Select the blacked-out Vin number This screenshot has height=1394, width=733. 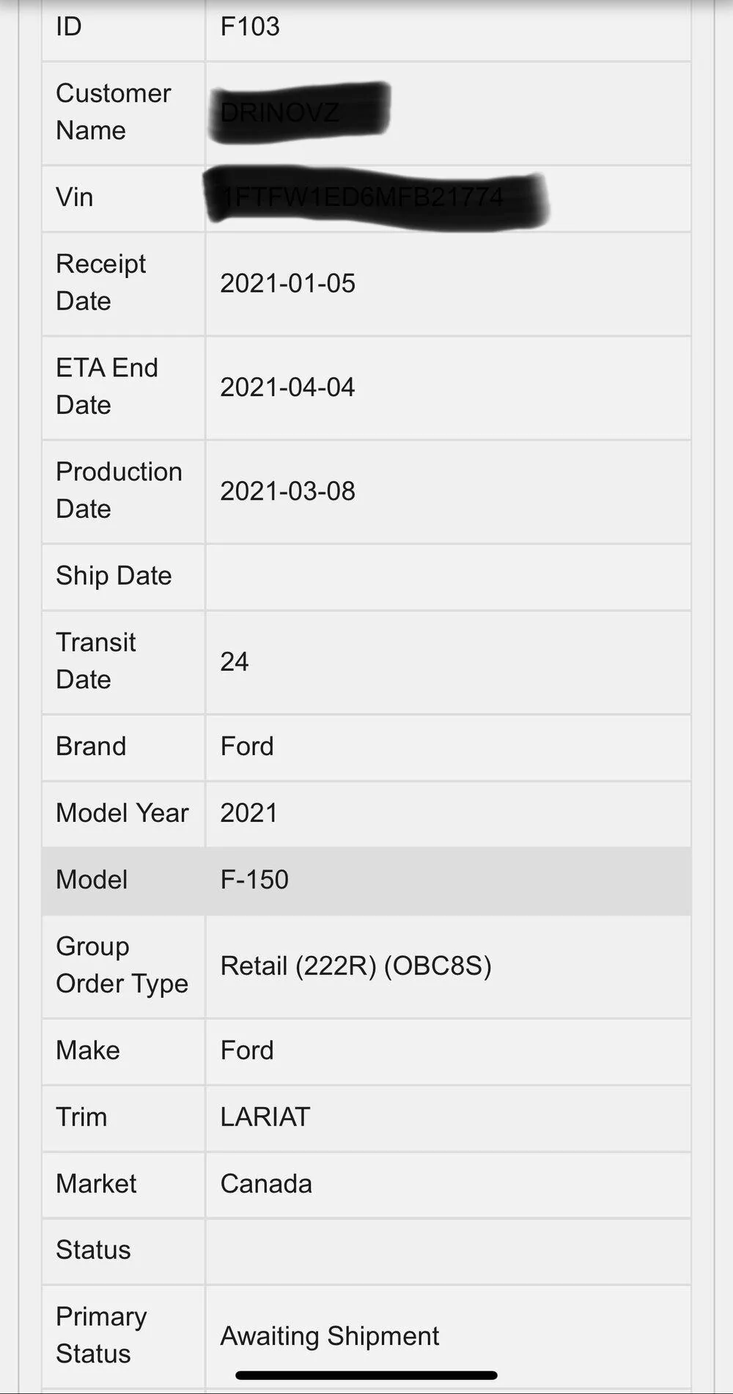tap(375, 197)
